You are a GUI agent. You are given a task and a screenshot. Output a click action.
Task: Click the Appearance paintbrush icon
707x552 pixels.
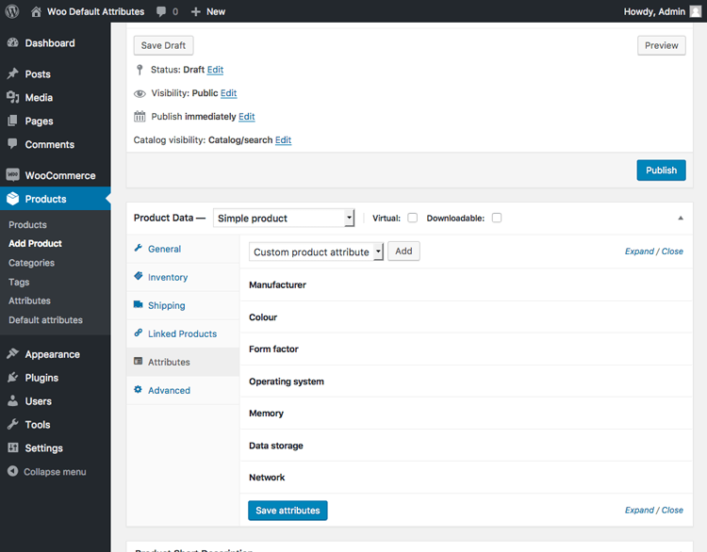click(x=13, y=354)
